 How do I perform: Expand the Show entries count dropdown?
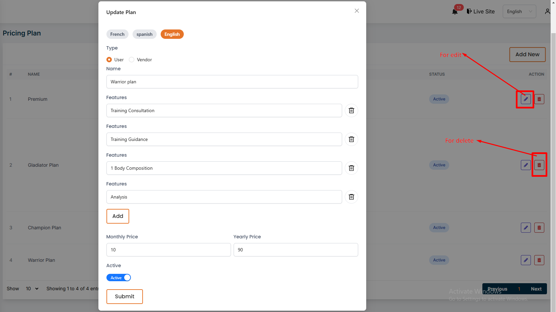pyautogui.click(x=32, y=289)
